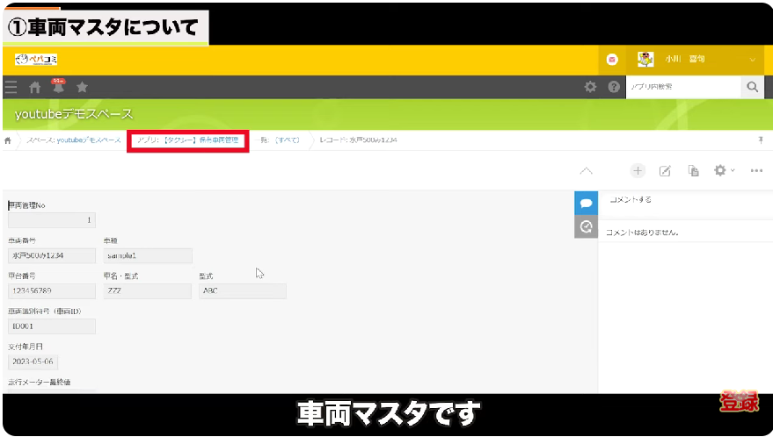Viewport: 773px width, 437px height.
Task: Show the comments panel tab
Action: tap(586, 203)
